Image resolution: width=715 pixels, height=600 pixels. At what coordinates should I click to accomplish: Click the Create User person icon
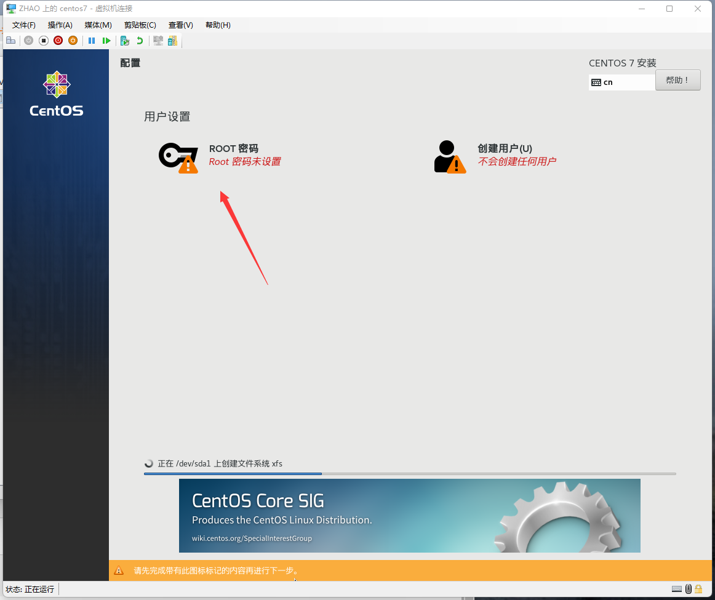(450, 157)
